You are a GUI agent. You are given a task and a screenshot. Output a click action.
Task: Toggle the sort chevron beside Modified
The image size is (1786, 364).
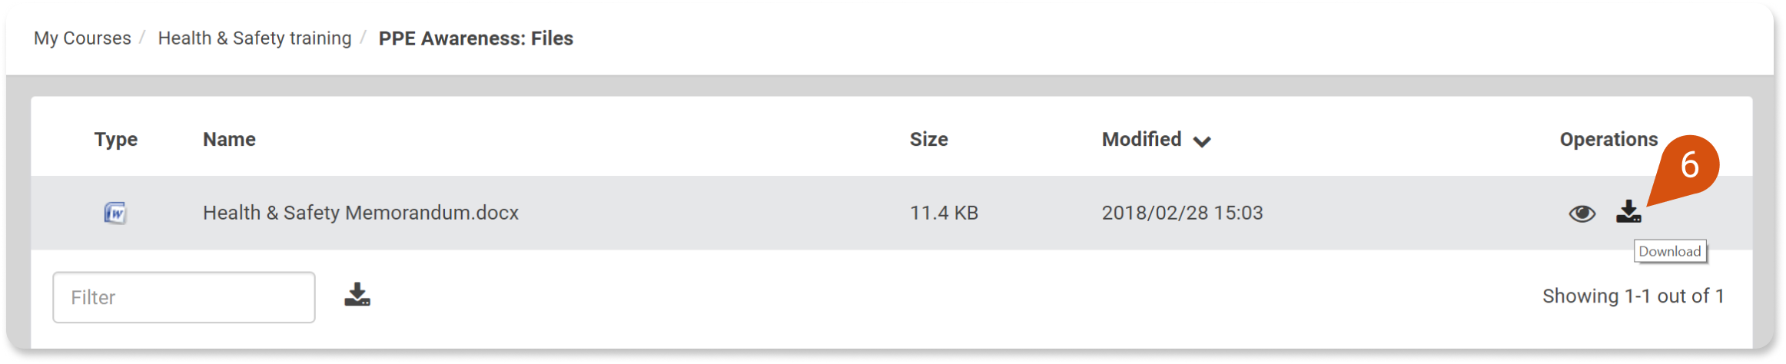[x=1202, y=141]
